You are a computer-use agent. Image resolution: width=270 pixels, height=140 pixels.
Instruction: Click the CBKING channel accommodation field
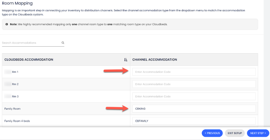(x=194, y=109)
